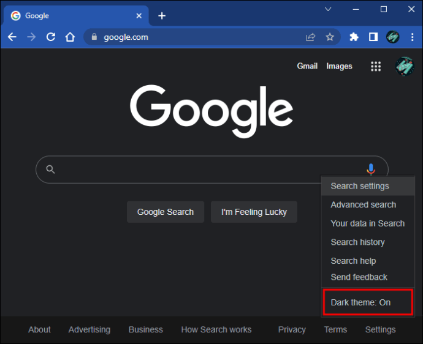The image size is (423, 344).
Task: Maximize the Chrome window
Action: (x=384, y=9)
